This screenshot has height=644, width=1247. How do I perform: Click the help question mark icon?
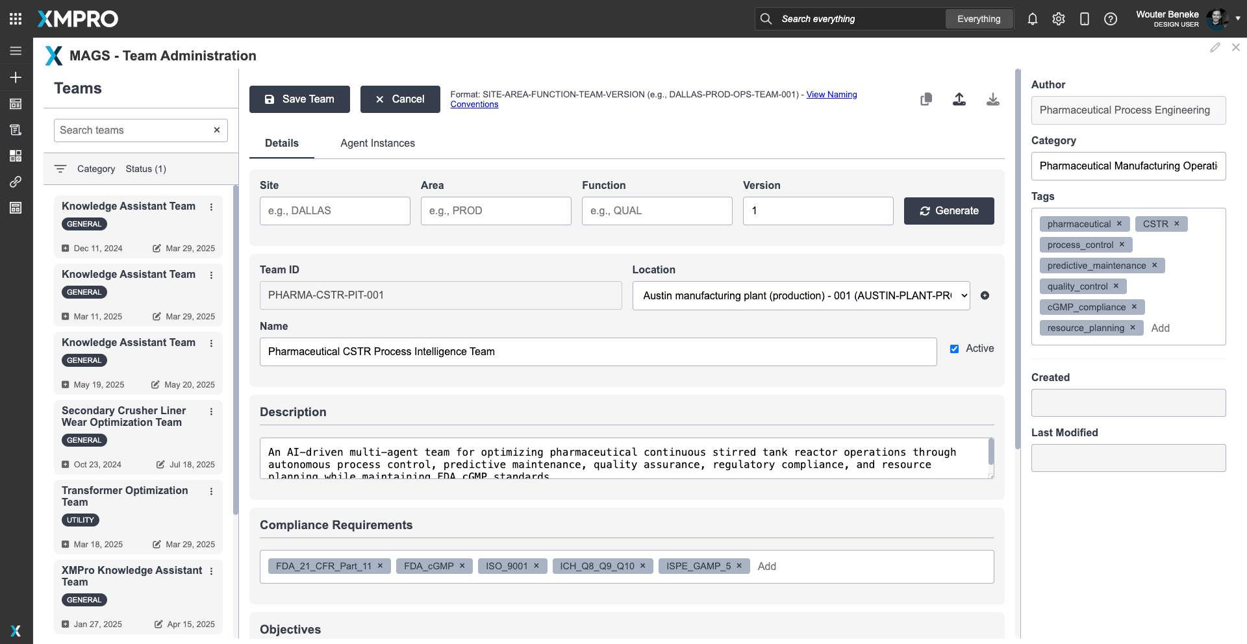point(1111,19)
